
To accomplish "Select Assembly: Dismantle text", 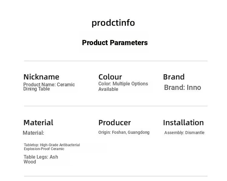I will [x=184, y=133].
